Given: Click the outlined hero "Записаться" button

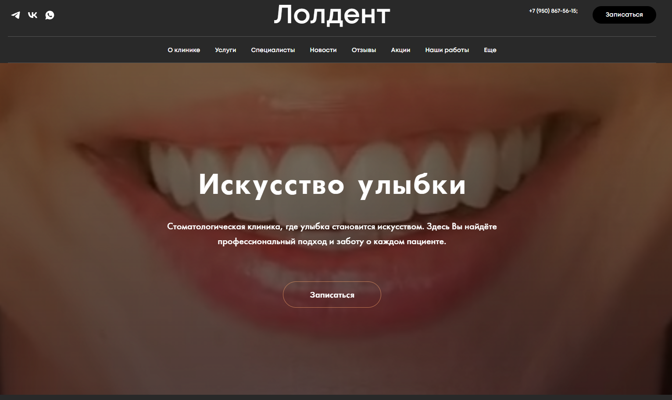Looking at the screenshot, I should pos(332,295).
